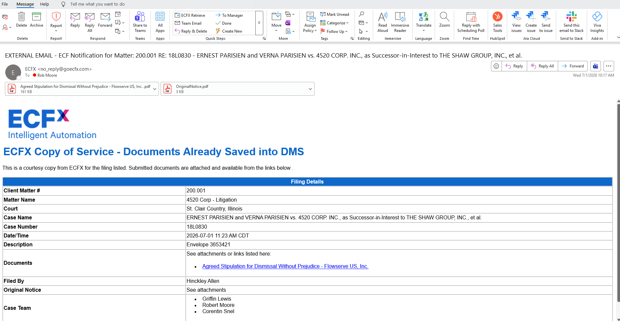Screen dimensions: 620x321
Task: Open the Assign Policy menu
Action: tap(310, 22)
